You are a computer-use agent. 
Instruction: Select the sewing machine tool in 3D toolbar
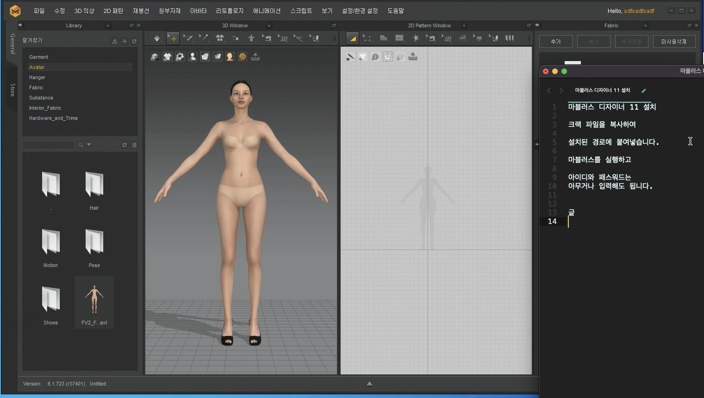click(x=267, y=38)
